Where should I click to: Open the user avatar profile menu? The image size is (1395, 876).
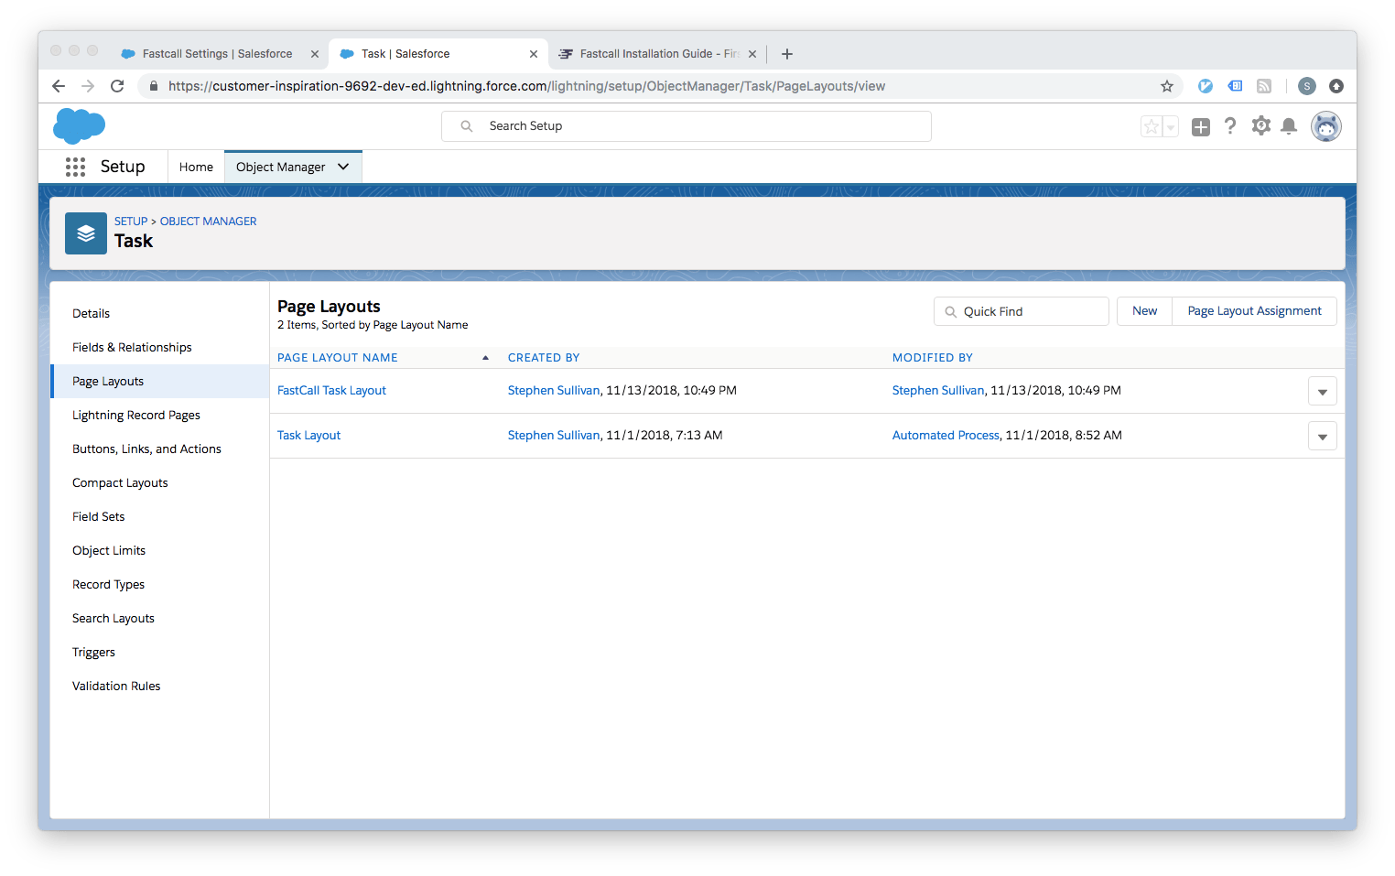point(1325,126)
